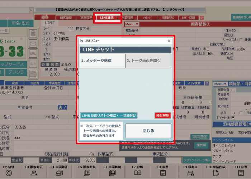Open the Menu dropdown in 顧客情報 header
This screenshot has height=179, width=251.
132,24
